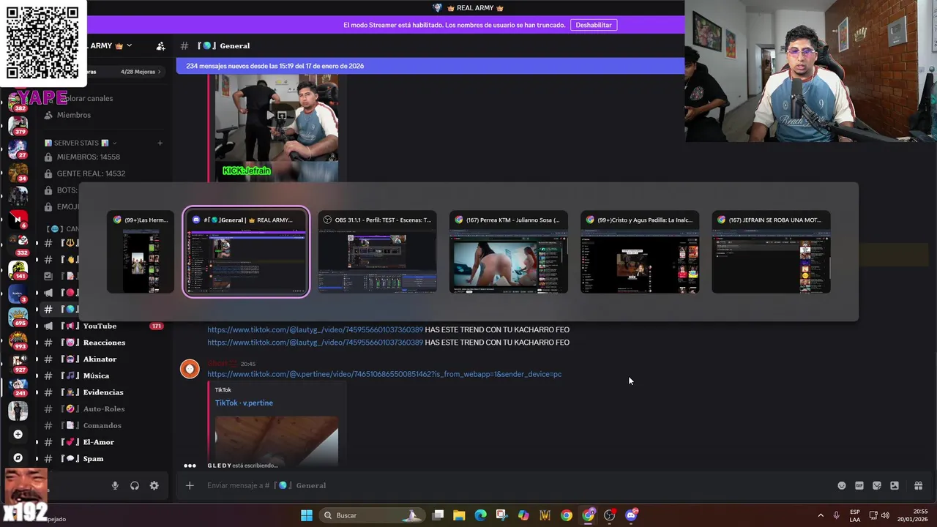Open the Snipping Tool from taskbar
937x527 pixels.
(x=501, y=515)
